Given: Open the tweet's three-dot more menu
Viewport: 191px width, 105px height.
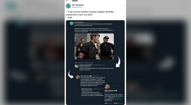Looking at the screenshot, I should tap(124, 5).
